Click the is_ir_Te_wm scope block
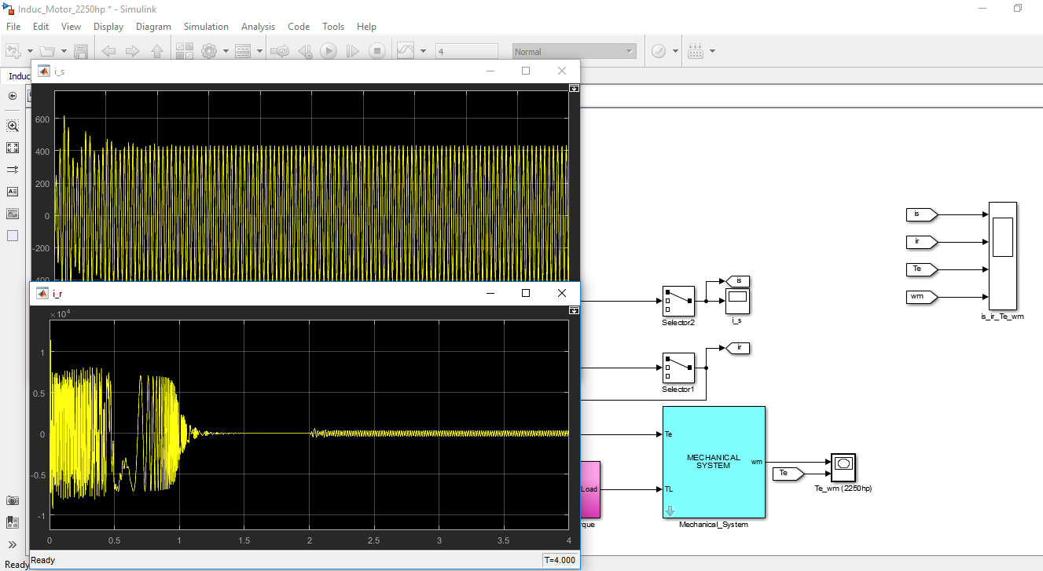Viewport: 1043px width, 571px height. pyautogui.click(x=1002, y=255)
